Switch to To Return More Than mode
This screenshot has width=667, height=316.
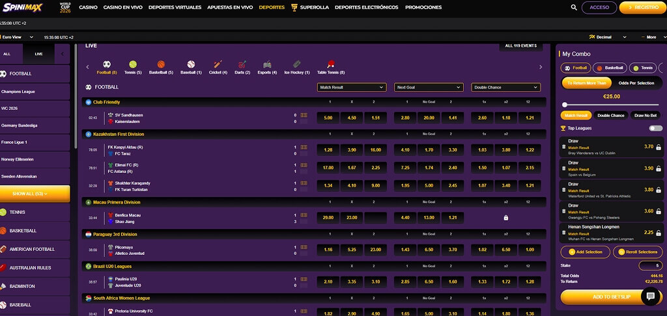coord(586,83)
